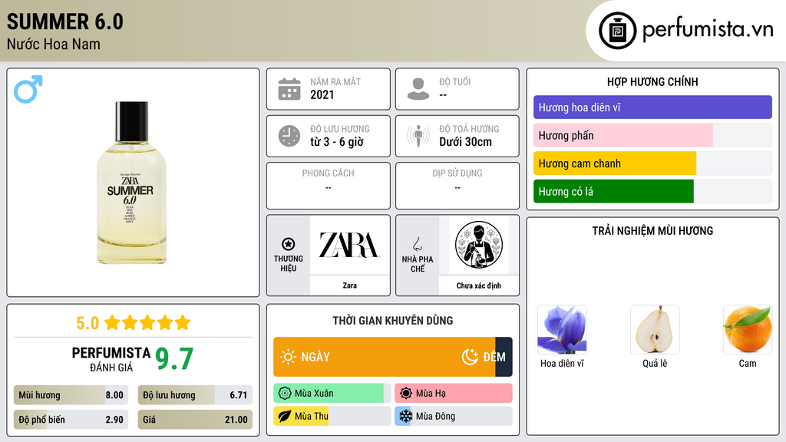This screenshot has width=786, height=442.
Task: Click the star badge icon above Thương hiệu
Action: tap(289, 244)
